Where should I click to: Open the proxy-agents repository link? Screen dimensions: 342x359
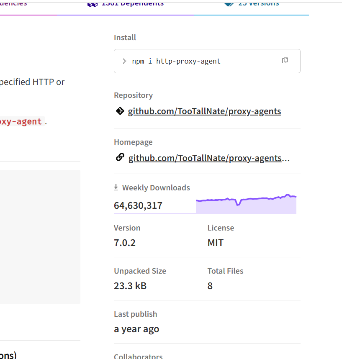pos(204,111)
